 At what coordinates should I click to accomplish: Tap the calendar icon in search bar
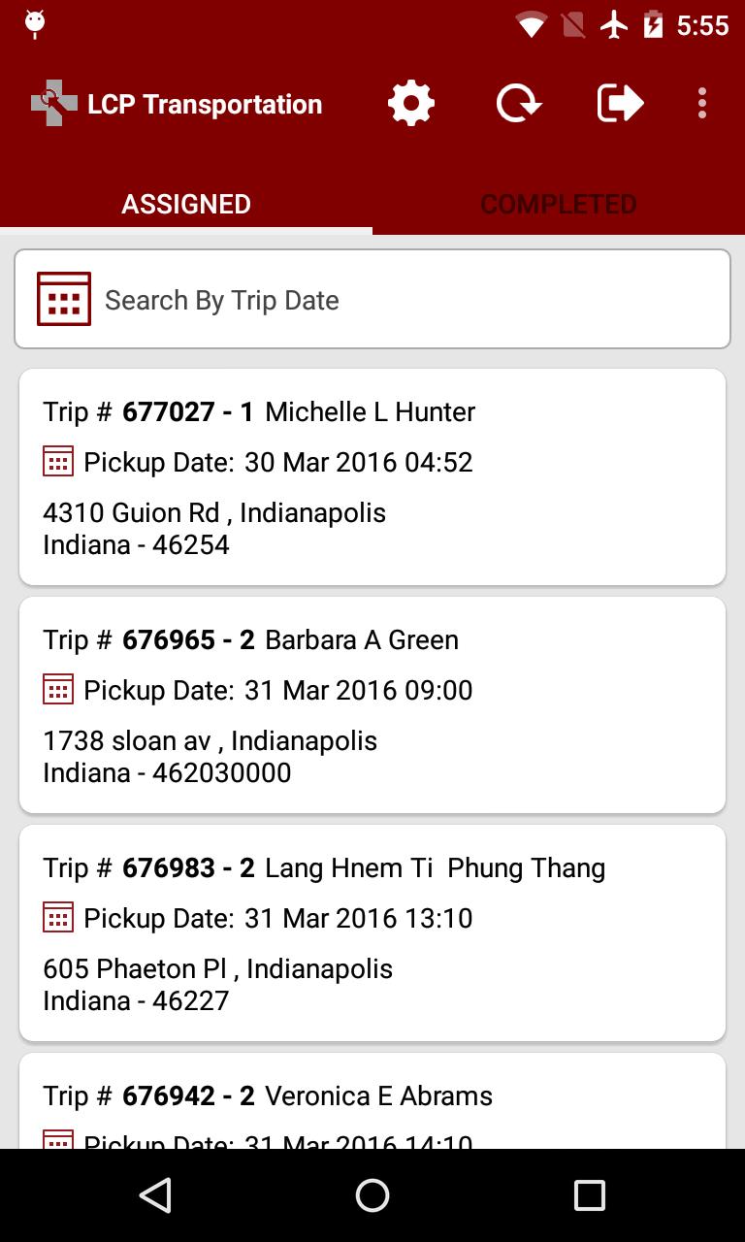point(64,299)
